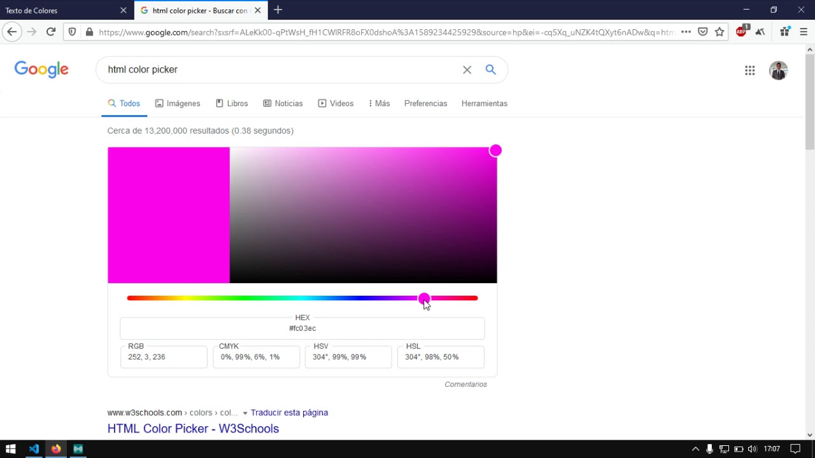Image resolution: width=815 pixels, height=458 pixels.
Task: Switch to Imágenes results
Action: pos(178,104)
